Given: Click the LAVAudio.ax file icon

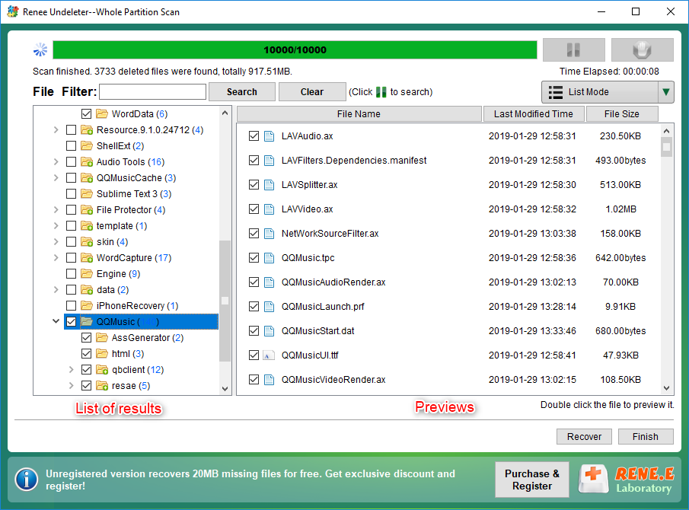Looking at the screenshot, I should click(x=269, y=136).
